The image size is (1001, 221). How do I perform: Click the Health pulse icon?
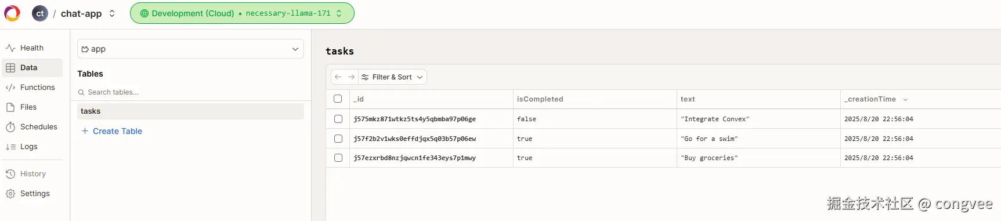point(10,48)
